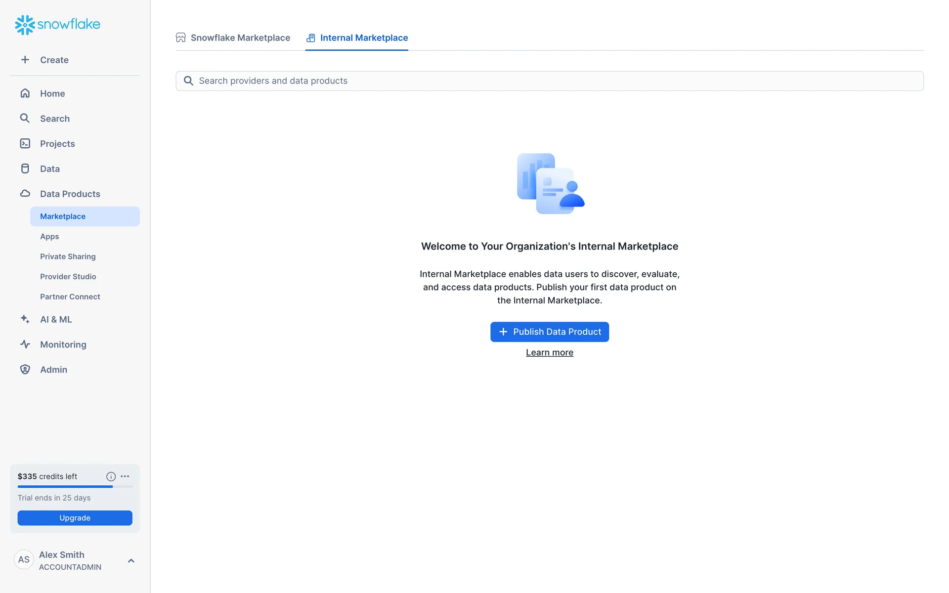The image size is (949, 593).
Task: Click the AI & ML sparkle icon
Action: (x=25, y=319)
